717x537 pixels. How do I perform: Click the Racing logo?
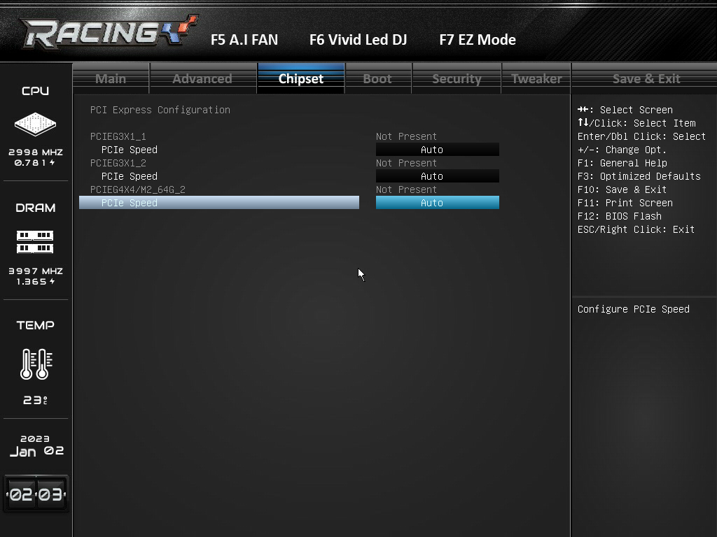[x=110, y=32]
